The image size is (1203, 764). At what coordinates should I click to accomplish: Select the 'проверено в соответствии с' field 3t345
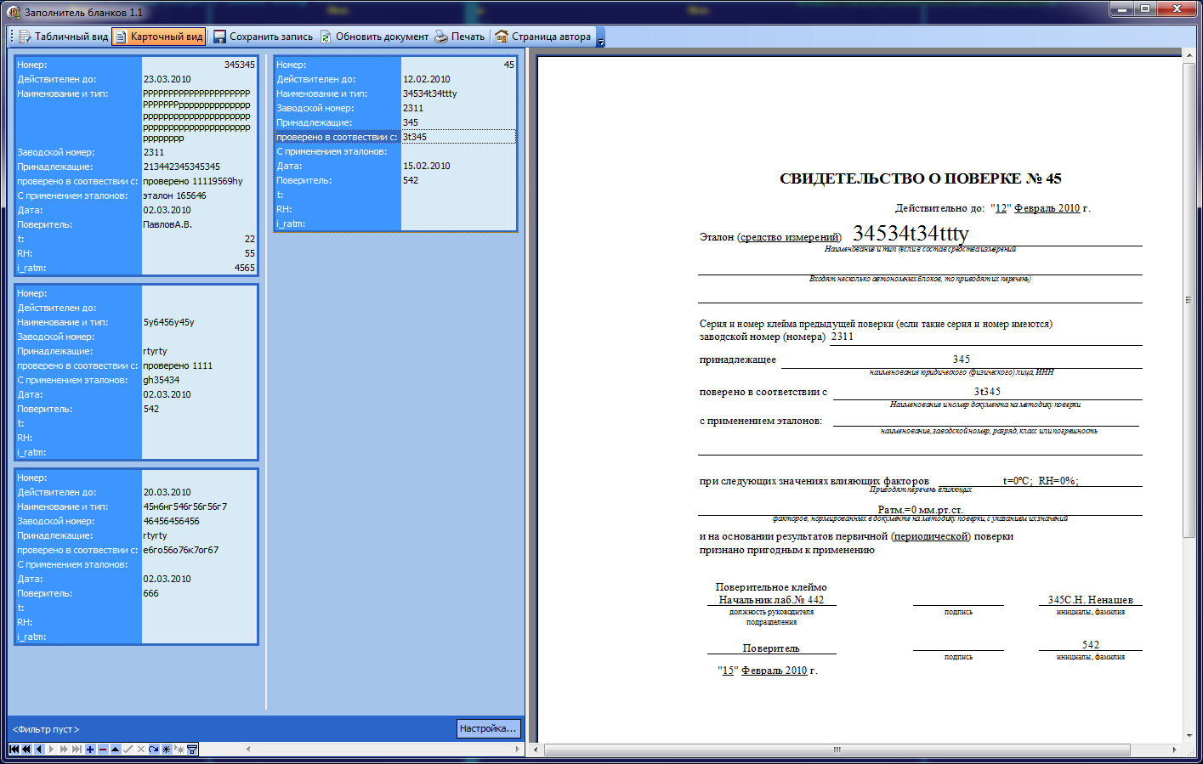[x=457, y=137]
